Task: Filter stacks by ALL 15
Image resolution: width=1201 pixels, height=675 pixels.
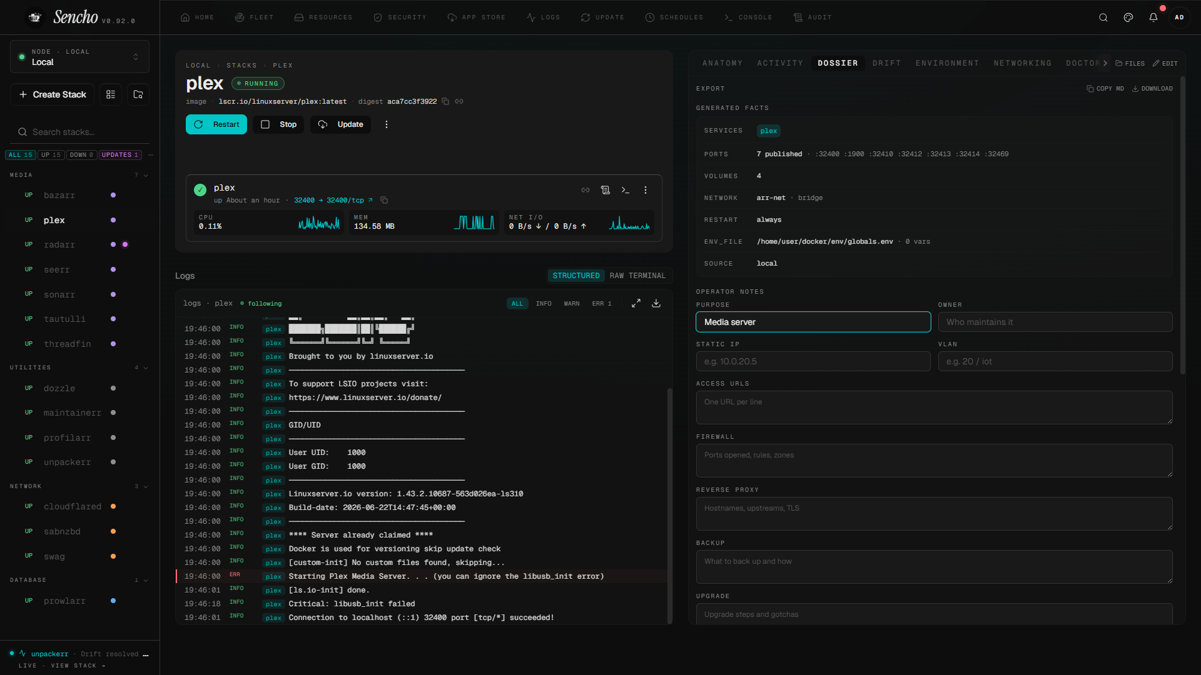Action: (21, 155)
